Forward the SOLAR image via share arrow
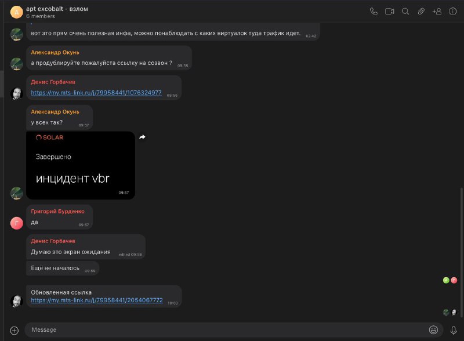This screenshot has height=341, width=464. click(142, 137)
